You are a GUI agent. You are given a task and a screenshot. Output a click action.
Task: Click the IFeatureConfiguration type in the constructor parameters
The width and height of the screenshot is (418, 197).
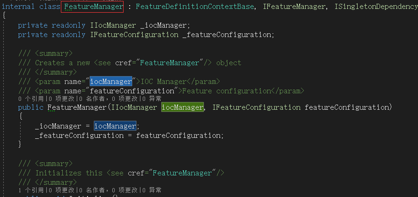(x=257, y=107)
